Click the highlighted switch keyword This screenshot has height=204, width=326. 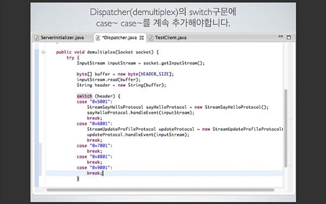[84, 96]
